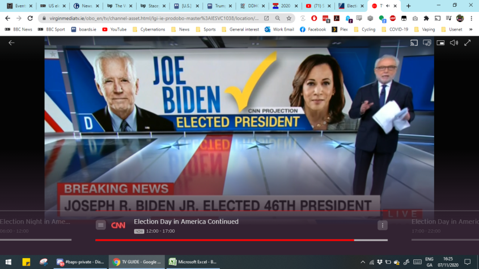The image size is (479, 269).
Task: Open the Chrome three-dot menu
Action: pos(471,18)
